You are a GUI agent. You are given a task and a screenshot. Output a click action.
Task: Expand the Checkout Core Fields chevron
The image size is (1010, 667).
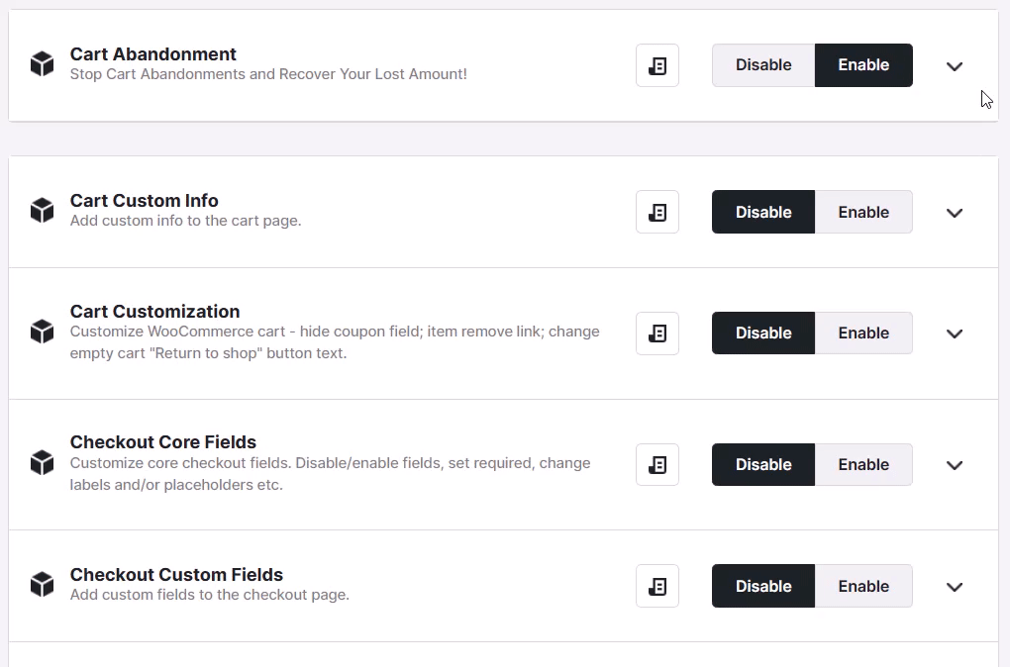pos(955,465)
